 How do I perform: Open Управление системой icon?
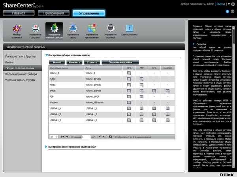tap(111, 31)
